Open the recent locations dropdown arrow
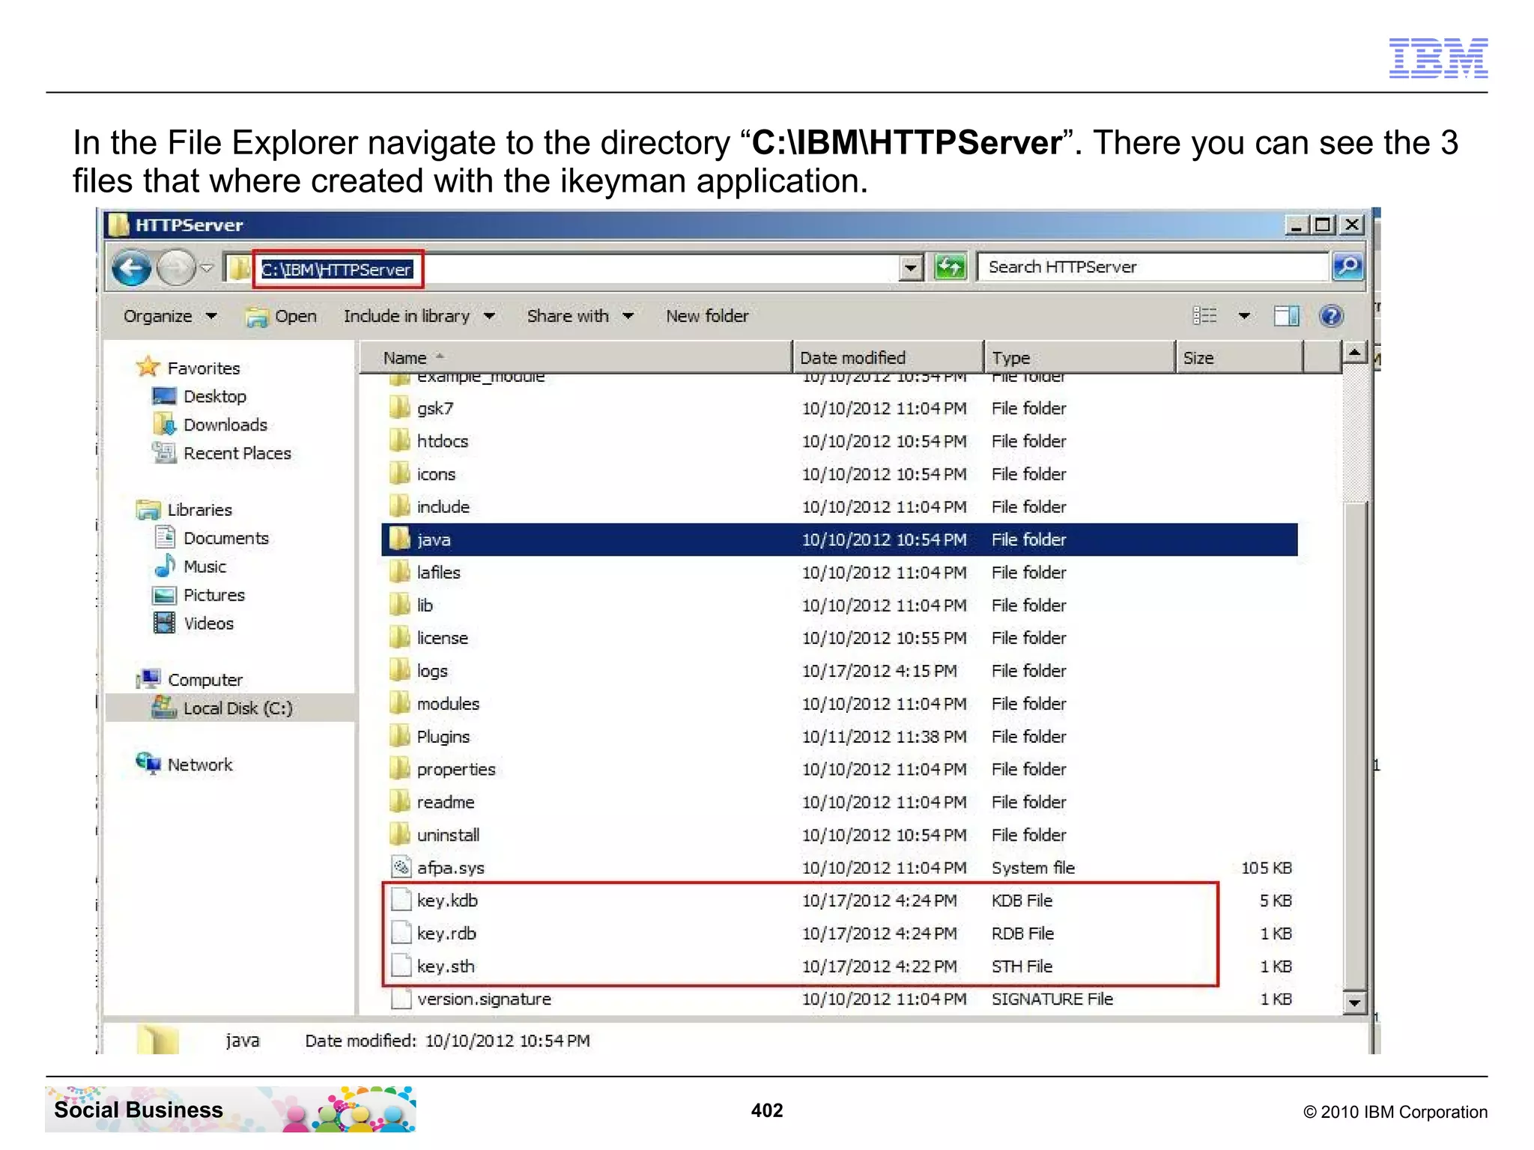Screen dimensions: 1534x1150 (207, 267)
